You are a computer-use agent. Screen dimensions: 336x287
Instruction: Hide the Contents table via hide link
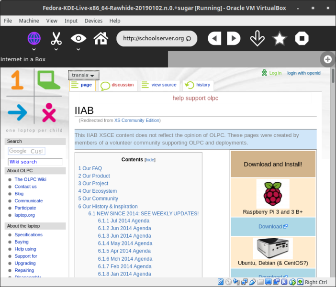pos(150,160)
